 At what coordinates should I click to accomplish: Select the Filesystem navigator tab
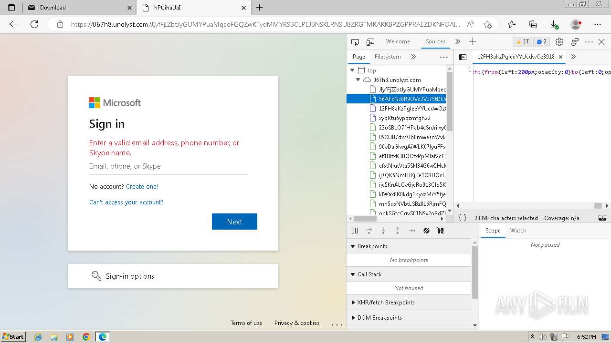(388, 57)
